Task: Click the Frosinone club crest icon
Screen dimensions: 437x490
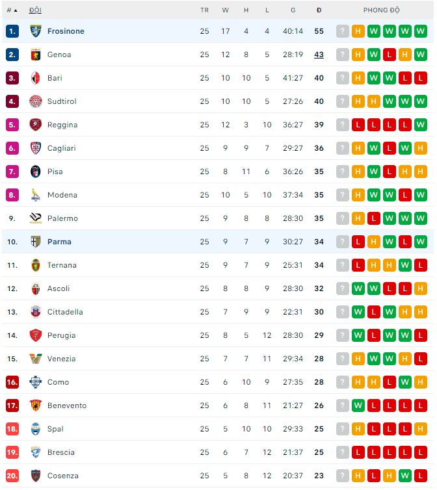Action: click(x=36, y=31)
